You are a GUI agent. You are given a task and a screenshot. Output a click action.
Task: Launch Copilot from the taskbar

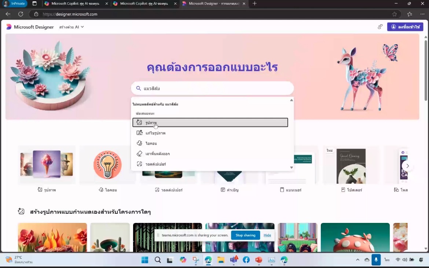point(183,260)
